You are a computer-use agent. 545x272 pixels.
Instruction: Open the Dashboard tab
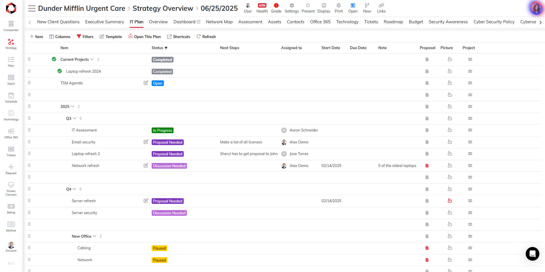click(x=187, y=22)
